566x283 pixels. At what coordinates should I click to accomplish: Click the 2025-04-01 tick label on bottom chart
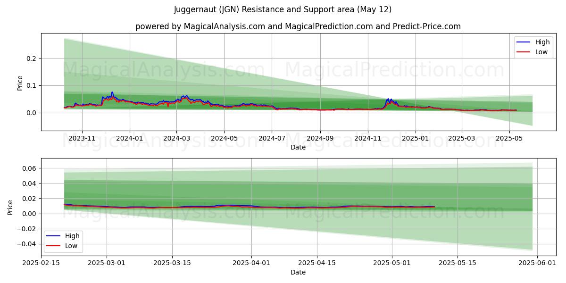click(x=251, y=264)
